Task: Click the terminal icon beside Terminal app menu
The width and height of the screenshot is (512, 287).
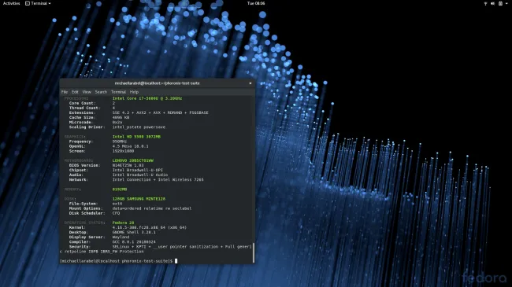Action: pos(28,3)
